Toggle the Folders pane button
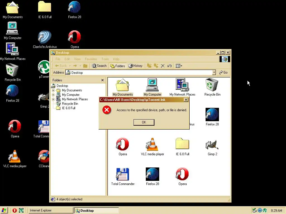286x214 pixels. (x=118, y=66)
